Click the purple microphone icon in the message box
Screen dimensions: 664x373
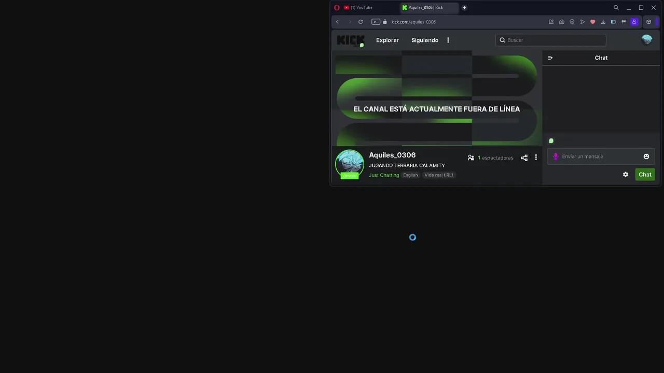click(556, 156)
